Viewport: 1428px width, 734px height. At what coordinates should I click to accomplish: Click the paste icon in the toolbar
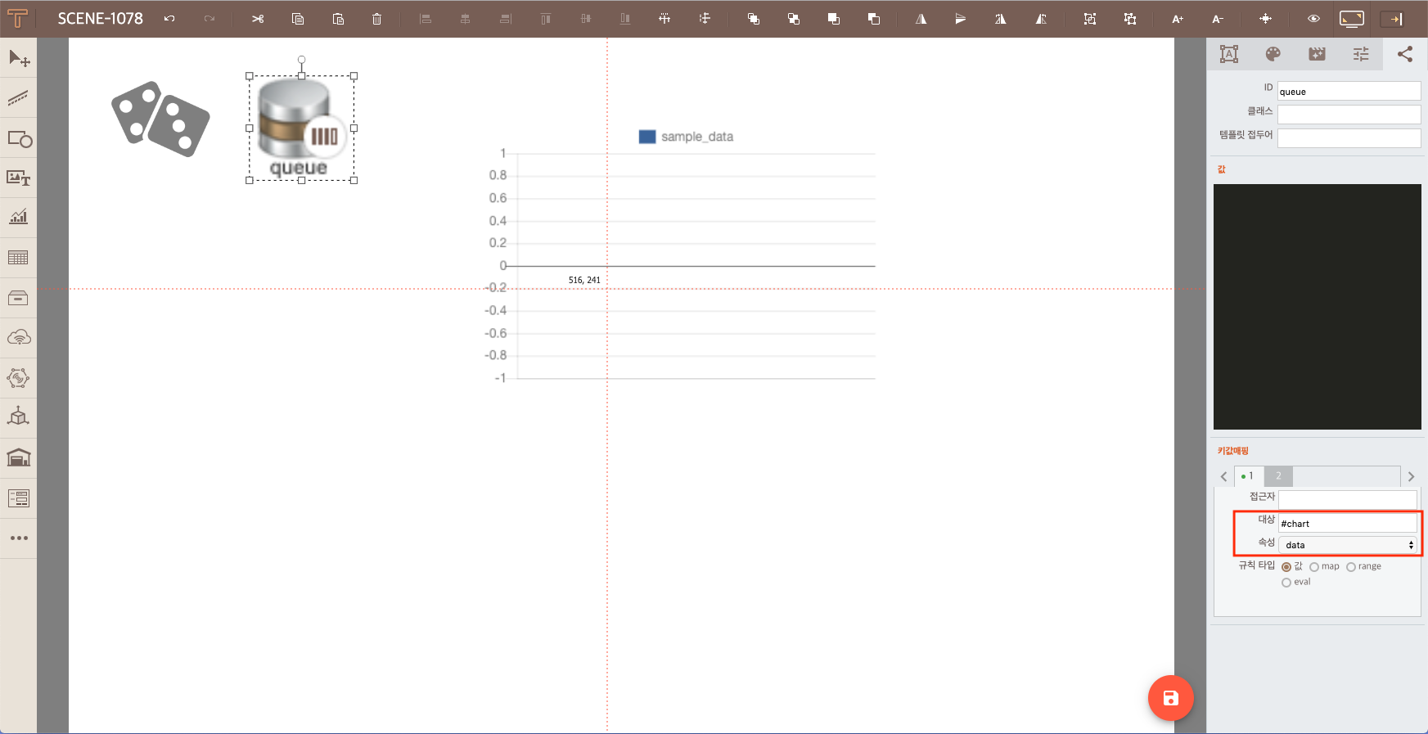coord(338,19)
